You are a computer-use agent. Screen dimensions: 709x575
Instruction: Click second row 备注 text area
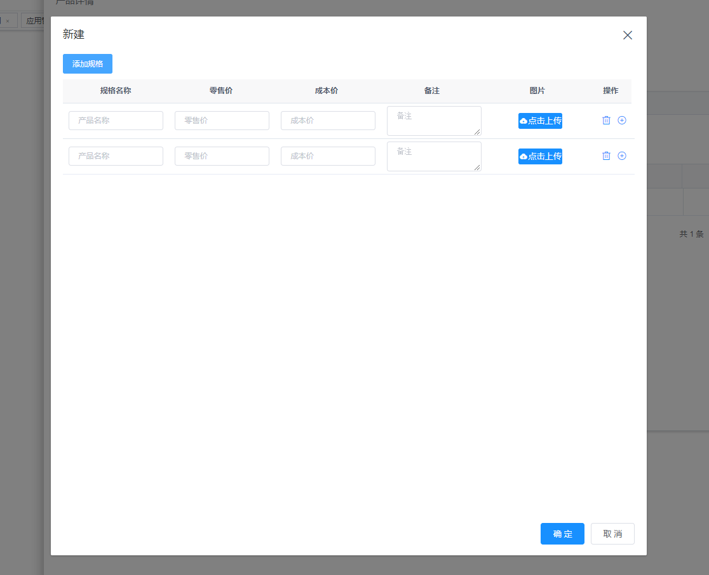434,156
